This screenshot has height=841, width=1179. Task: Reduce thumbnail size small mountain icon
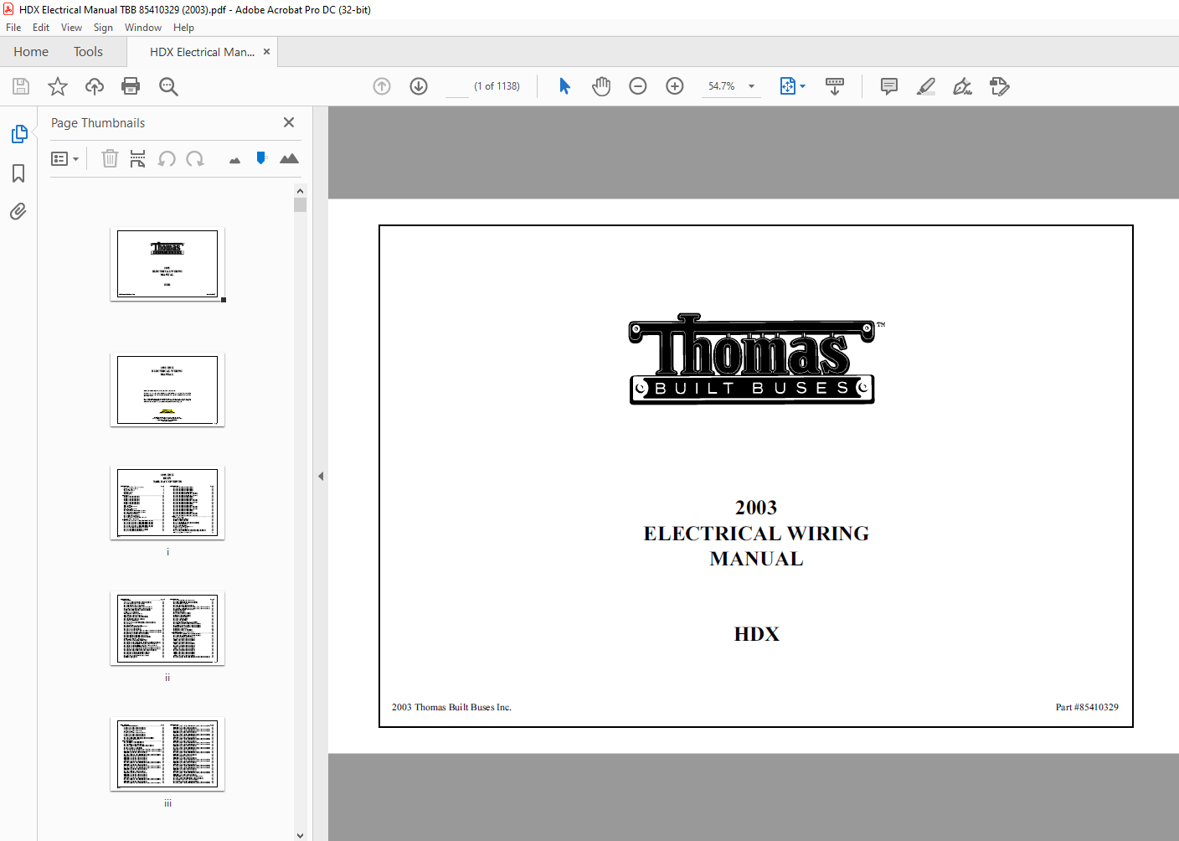[234, 160]
